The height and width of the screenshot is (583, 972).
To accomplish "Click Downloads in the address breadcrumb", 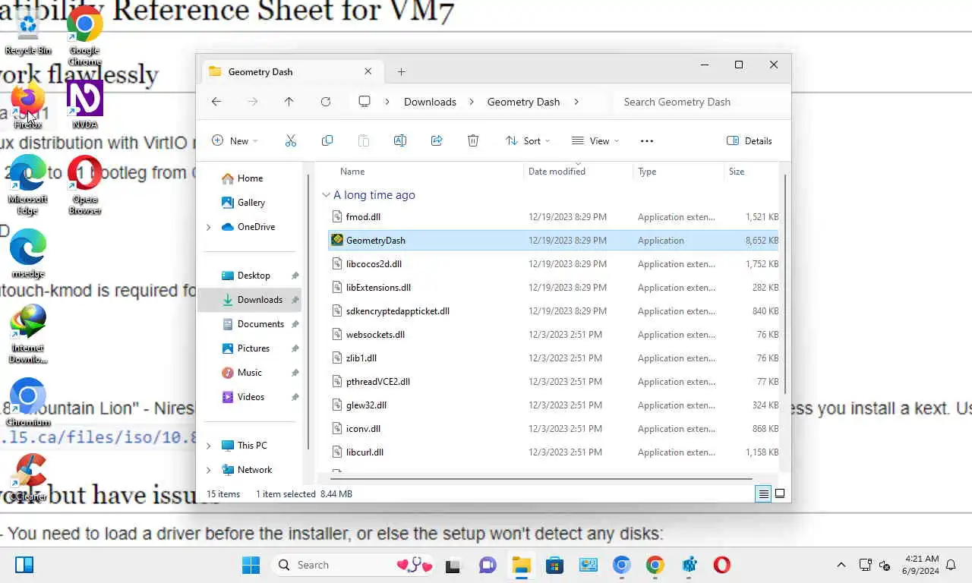I will coord(430,102).
